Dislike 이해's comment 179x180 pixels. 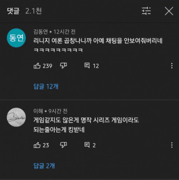(64, 145)
